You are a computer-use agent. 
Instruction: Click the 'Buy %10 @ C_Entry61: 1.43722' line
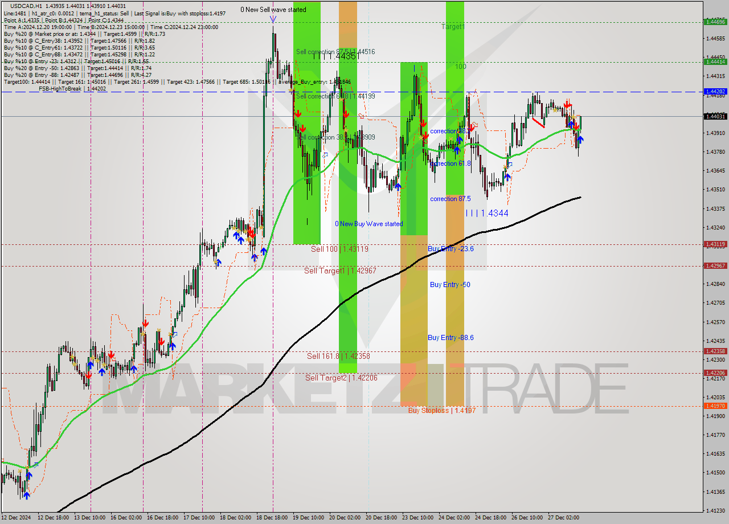pos(79,47)
